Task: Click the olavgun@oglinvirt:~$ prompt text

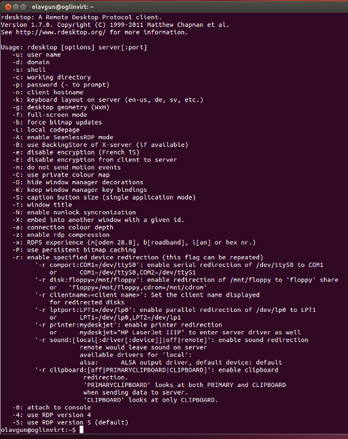Action: click(38, 430)
